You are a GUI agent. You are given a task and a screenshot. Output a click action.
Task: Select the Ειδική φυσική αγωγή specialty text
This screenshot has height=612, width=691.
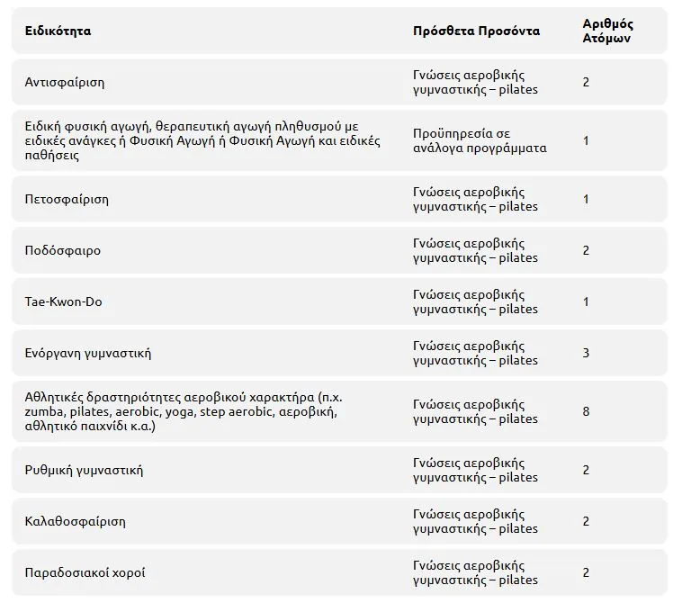[202, 140]
